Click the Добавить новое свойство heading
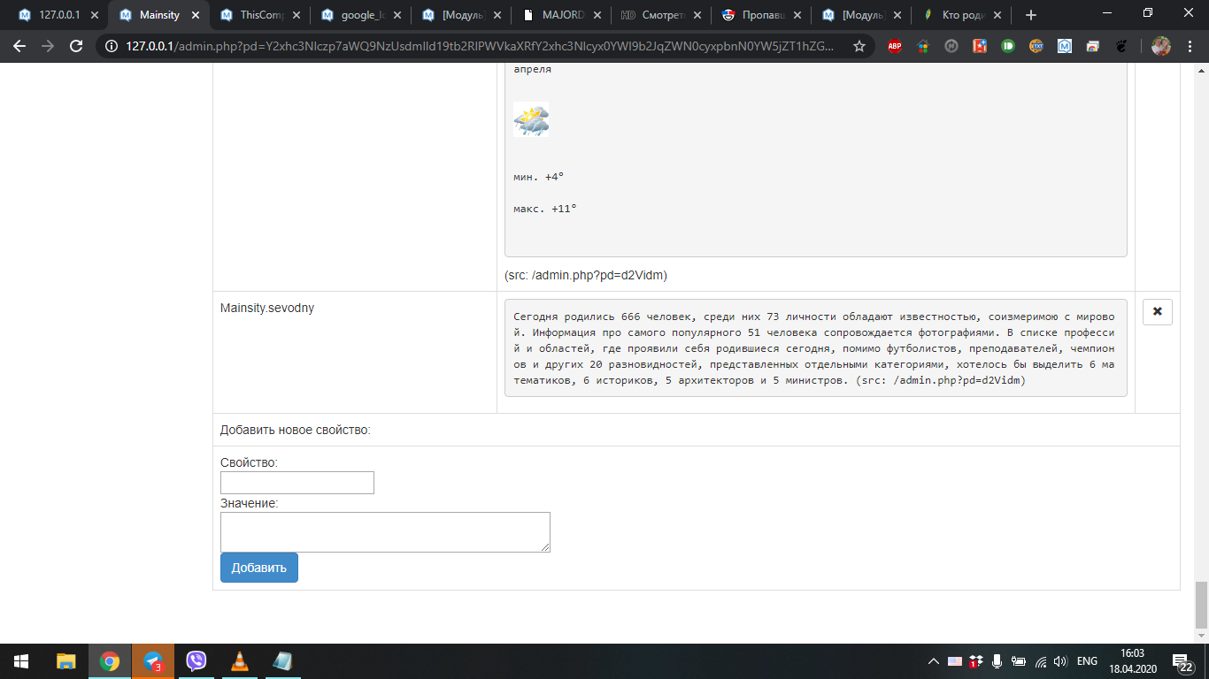 296,431
